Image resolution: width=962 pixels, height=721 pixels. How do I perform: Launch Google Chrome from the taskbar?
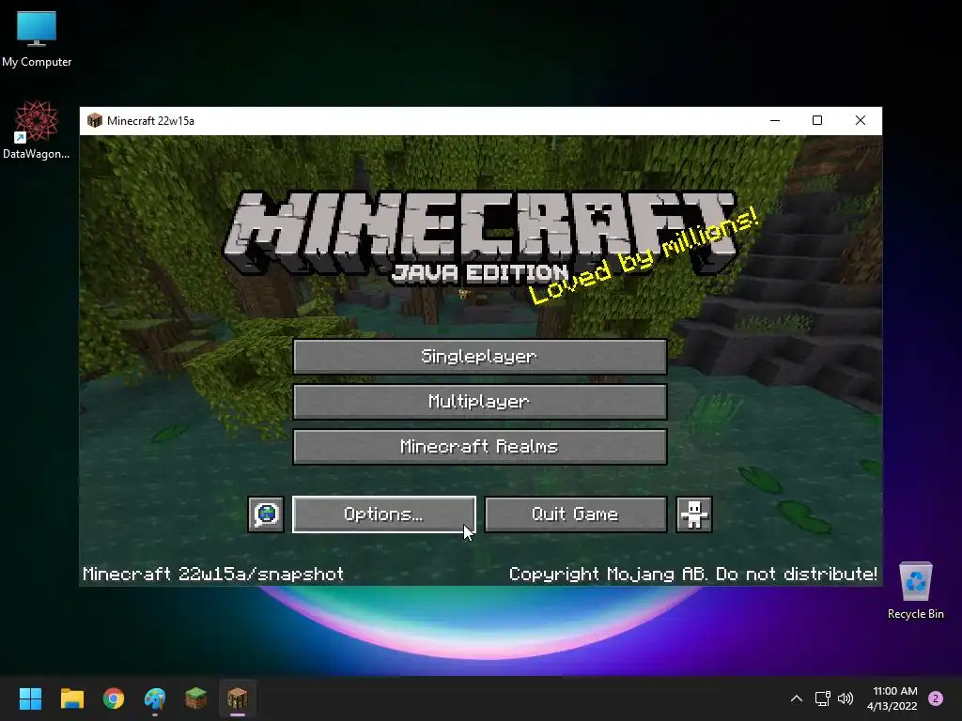tap(114, 698)
